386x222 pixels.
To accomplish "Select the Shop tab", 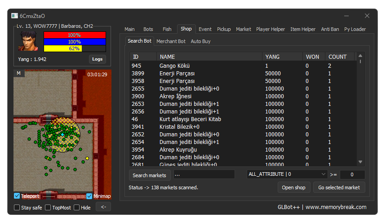I will click(x=186, y=29).
